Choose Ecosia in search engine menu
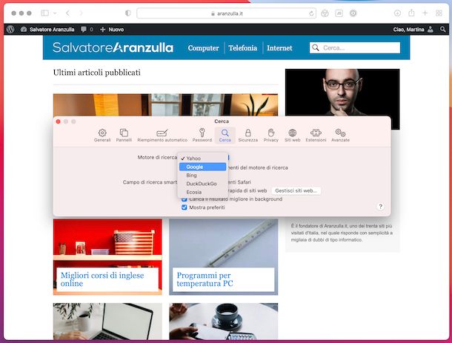 coord(202,192)
